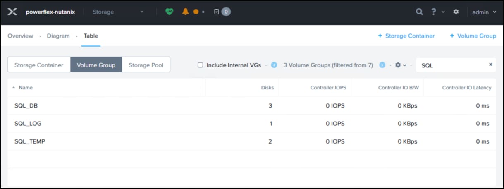
Task: Open the top bar settings gear
Action: click(x=456, y=12)
